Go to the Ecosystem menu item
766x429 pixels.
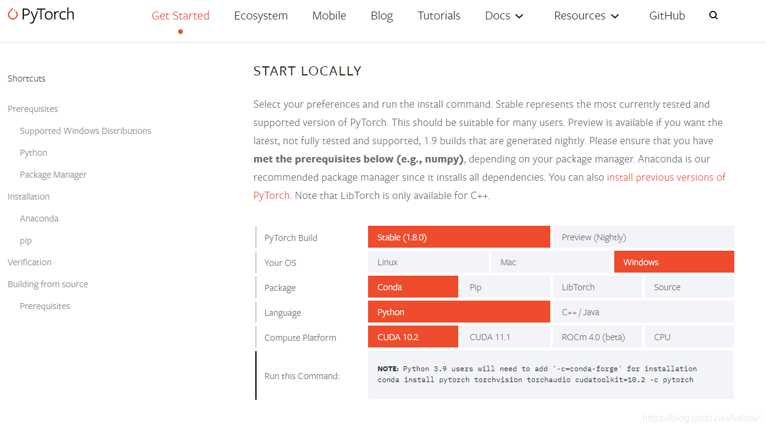point(261,16)
